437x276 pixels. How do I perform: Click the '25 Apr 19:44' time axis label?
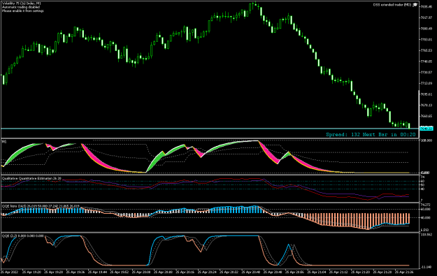click(x=97, y=272)
